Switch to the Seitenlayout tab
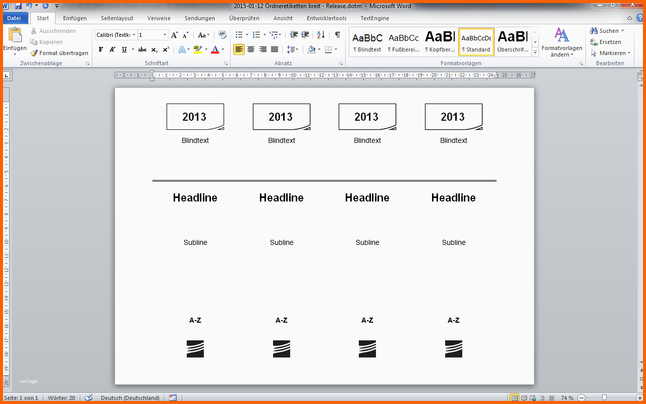This screenshot has width=646, height=404. (117, 18)
